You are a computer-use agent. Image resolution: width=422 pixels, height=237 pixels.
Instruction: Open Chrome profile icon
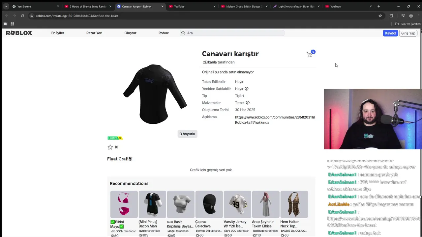coord(411,16)
